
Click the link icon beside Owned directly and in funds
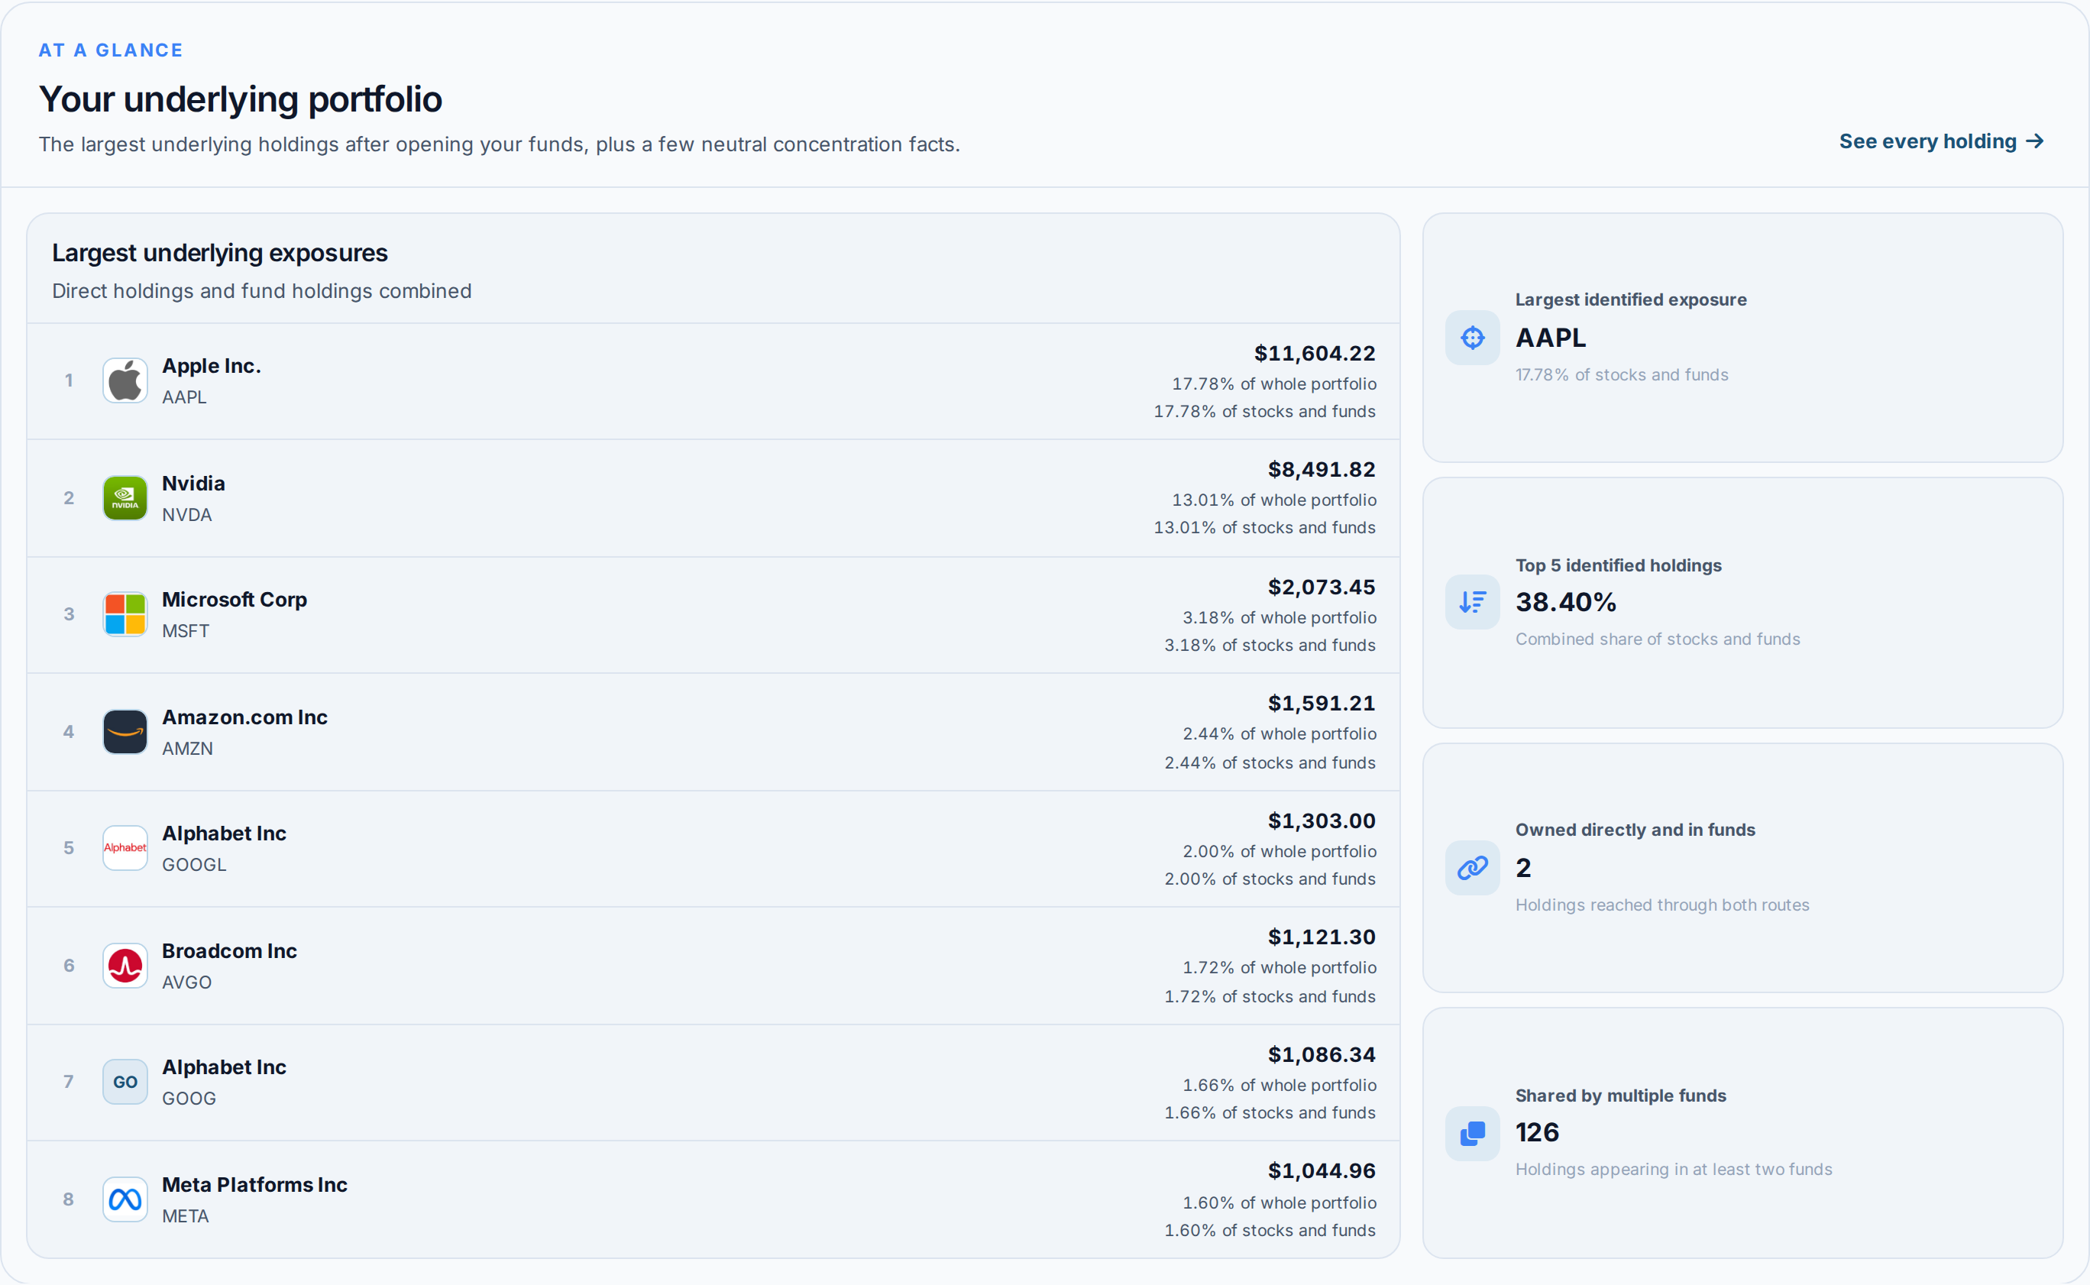click(1472, 868)
